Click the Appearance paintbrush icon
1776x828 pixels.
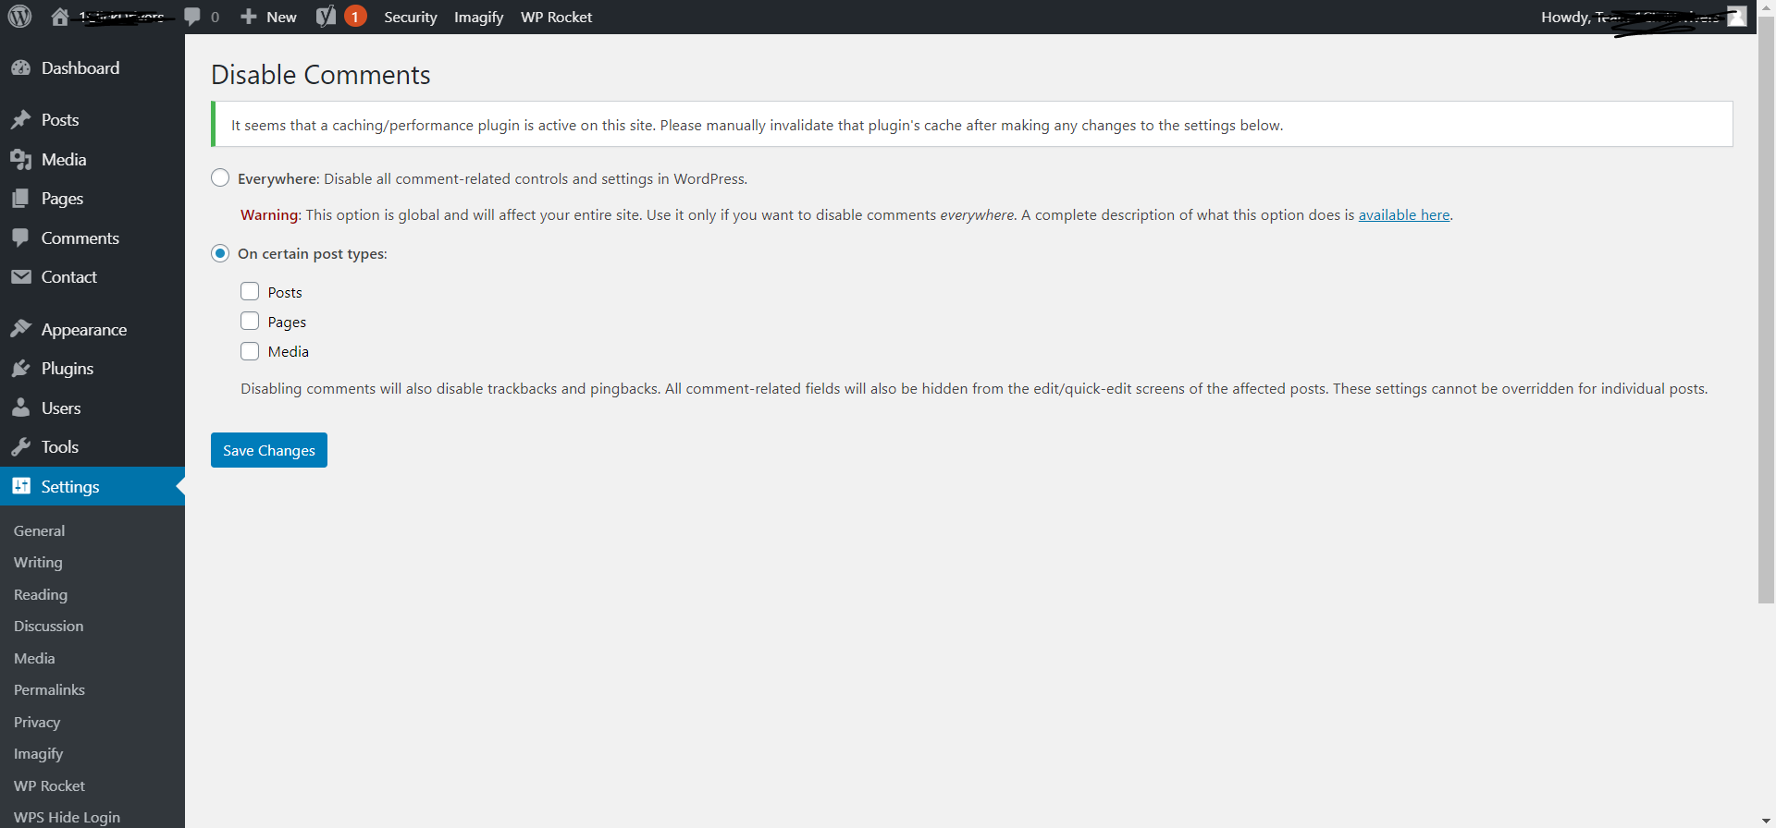pos(20,330)
